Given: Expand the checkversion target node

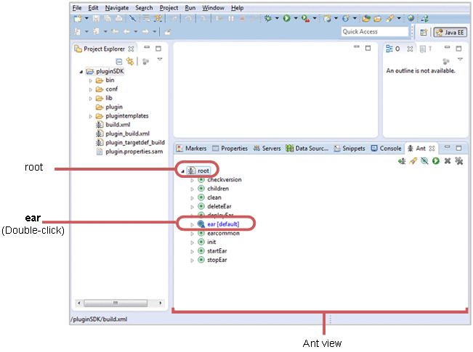Looking at the screenshot, I should click(x=193, y=180).
